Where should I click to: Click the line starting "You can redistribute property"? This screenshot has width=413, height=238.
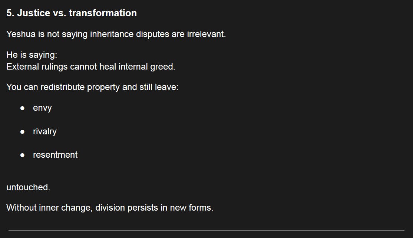(x=92, y=87)
